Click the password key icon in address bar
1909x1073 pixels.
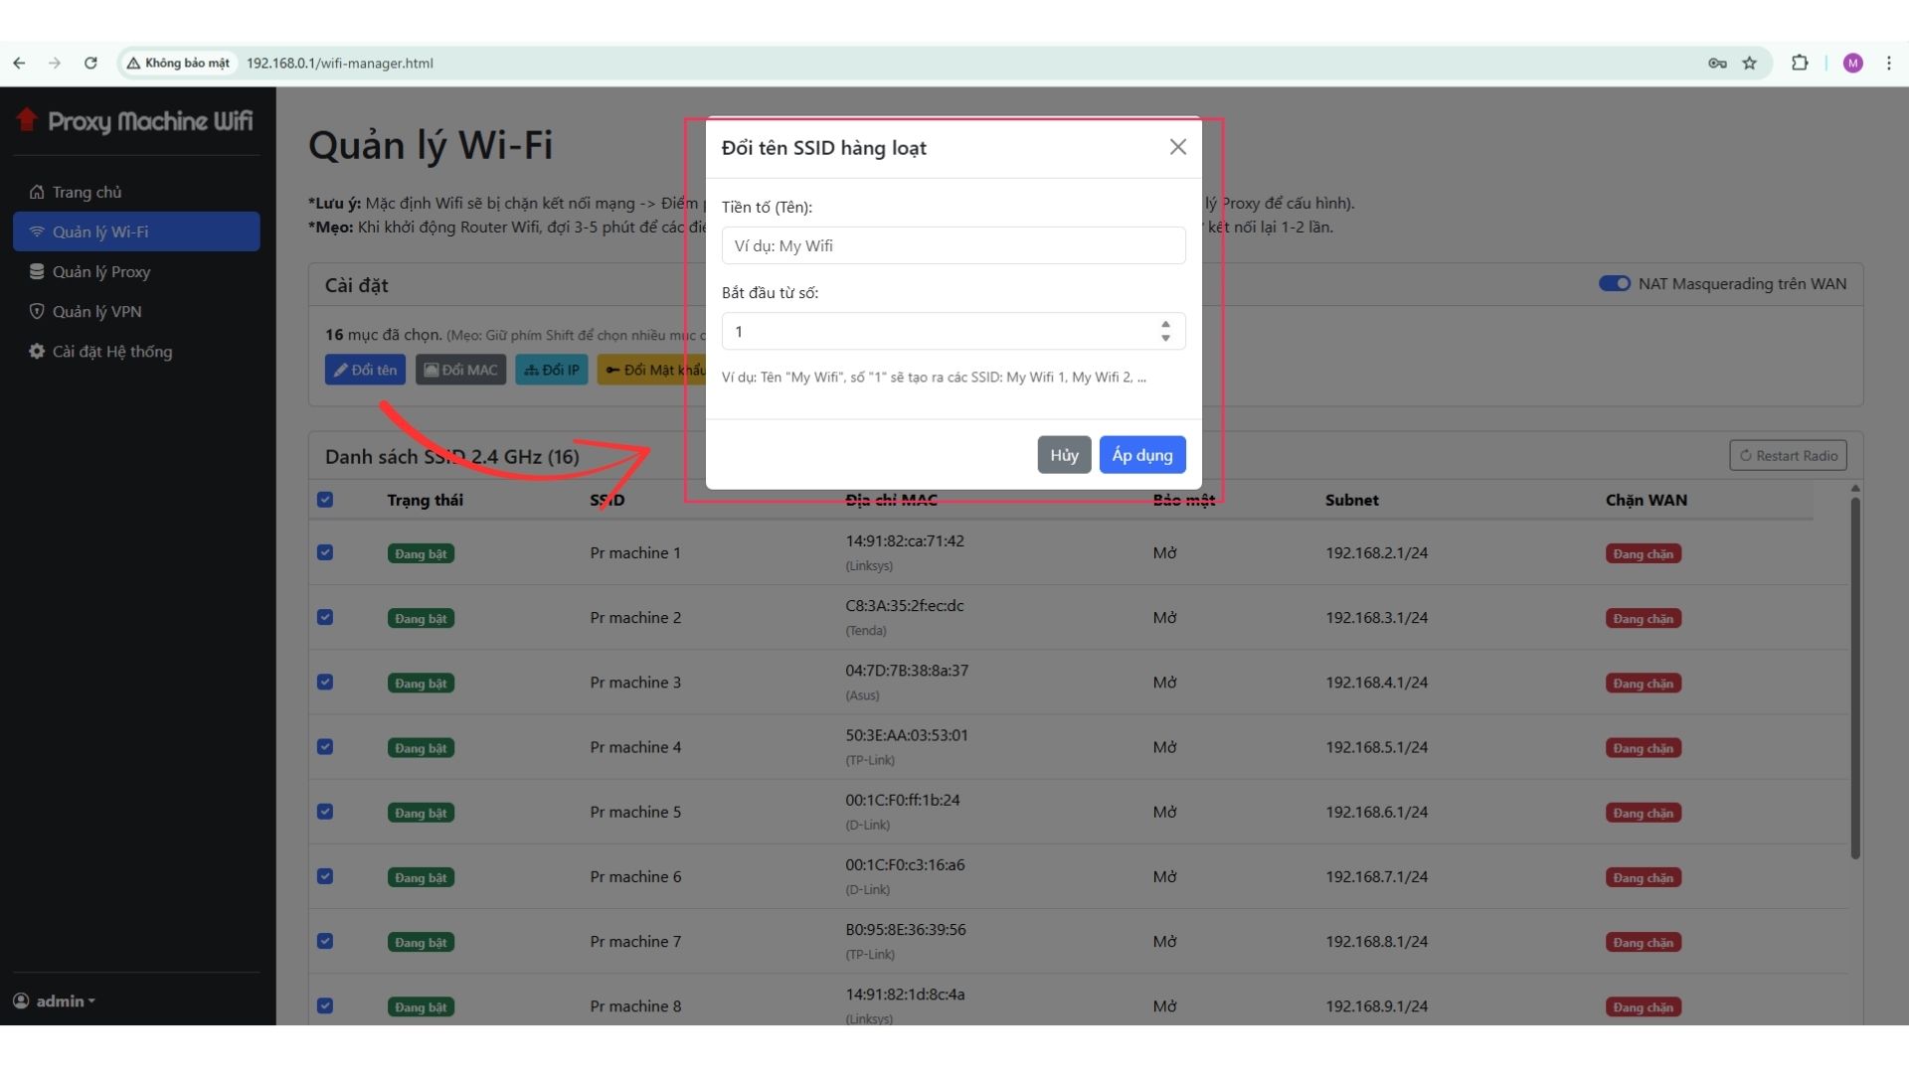click(1717, 63)
